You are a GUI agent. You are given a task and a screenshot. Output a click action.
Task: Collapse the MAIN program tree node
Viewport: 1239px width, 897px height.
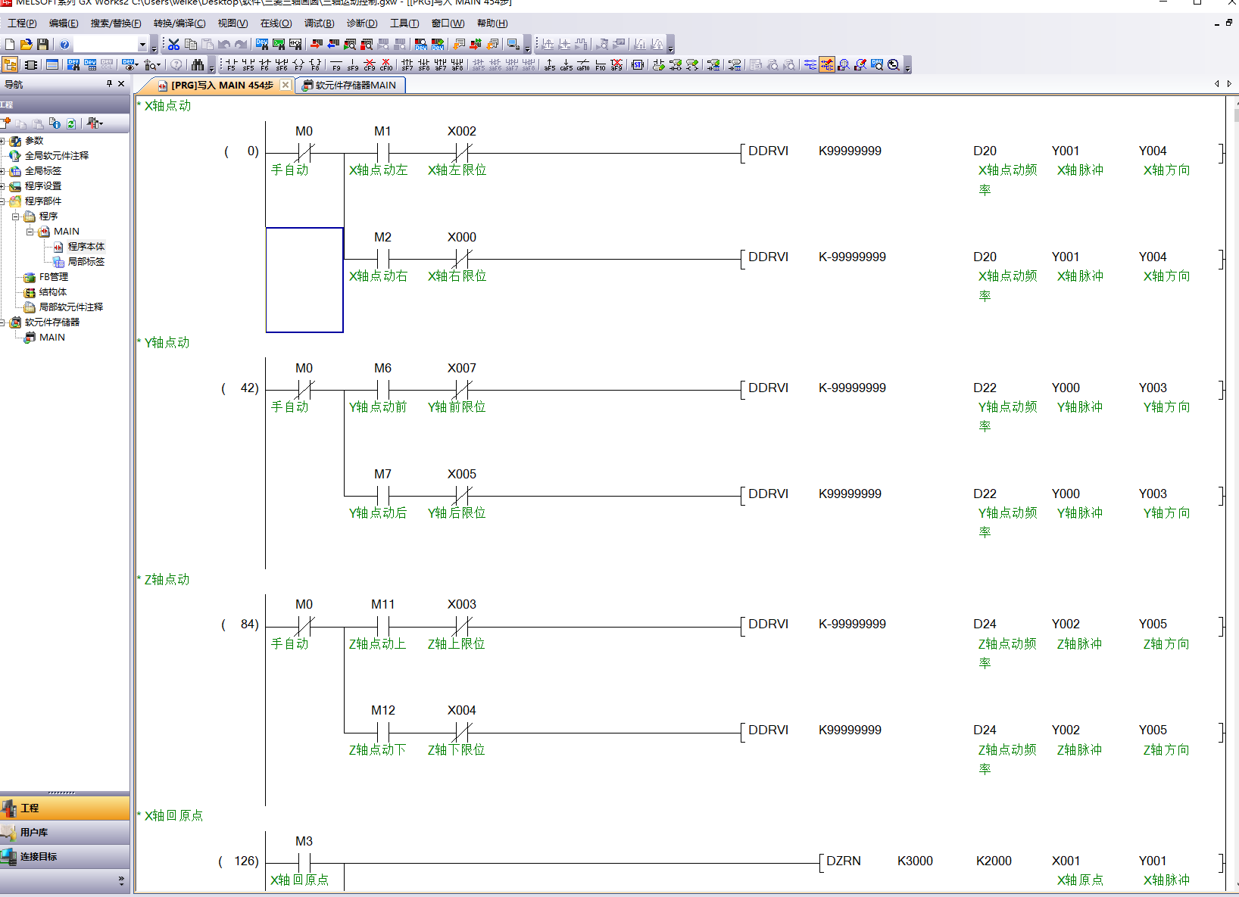click(30, 232)
